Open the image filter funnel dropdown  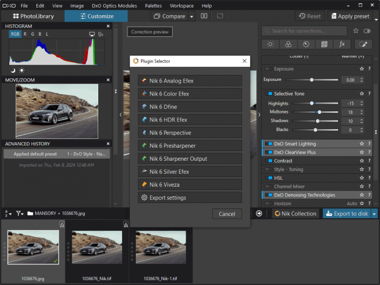coord(20,214)
